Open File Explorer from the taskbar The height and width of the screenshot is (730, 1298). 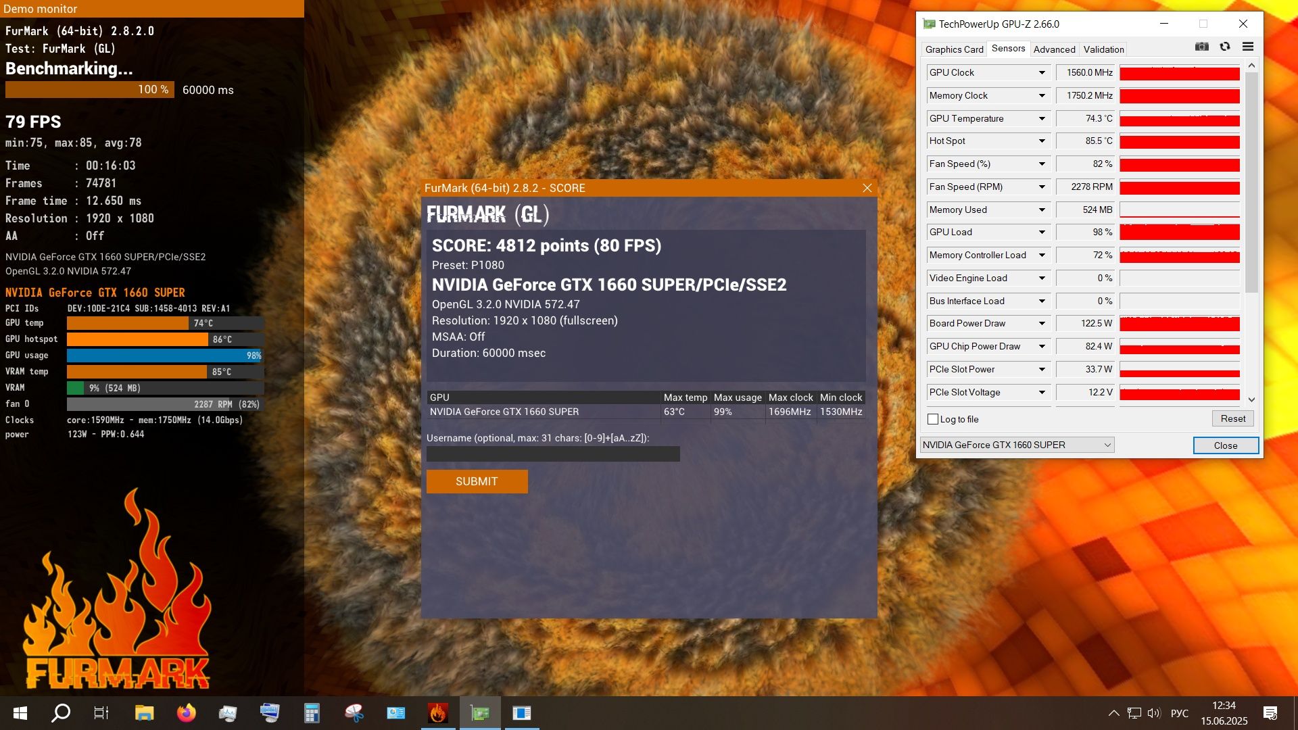coord(144,713)
